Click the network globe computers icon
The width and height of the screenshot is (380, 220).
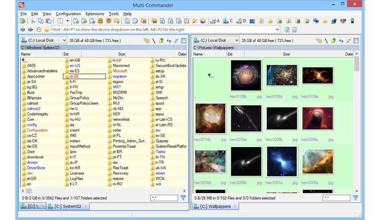316,21
